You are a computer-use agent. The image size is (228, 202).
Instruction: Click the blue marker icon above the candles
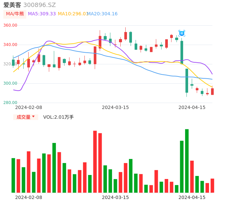[182, 33]
